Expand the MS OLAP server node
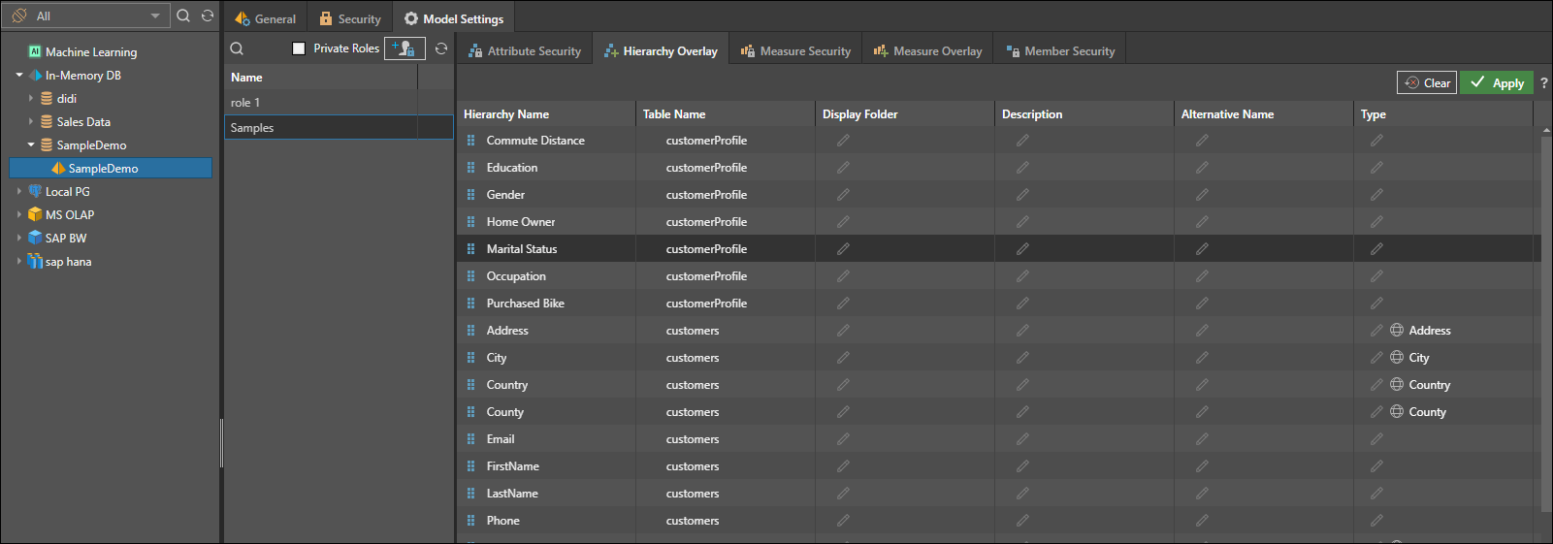The image size is (1553, 544). point(19,215)
